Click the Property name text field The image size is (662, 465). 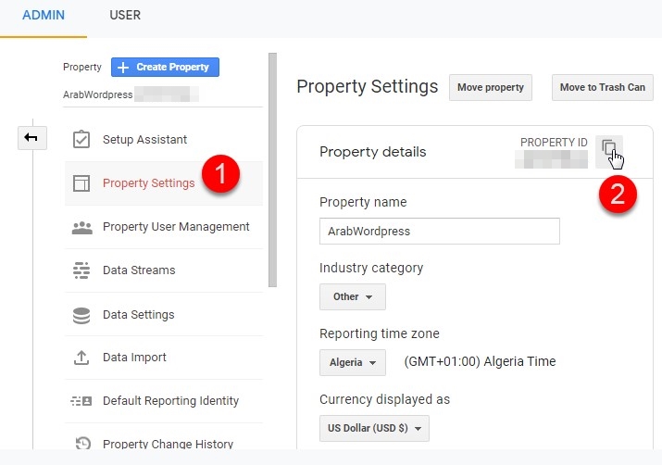pos(439,231)
